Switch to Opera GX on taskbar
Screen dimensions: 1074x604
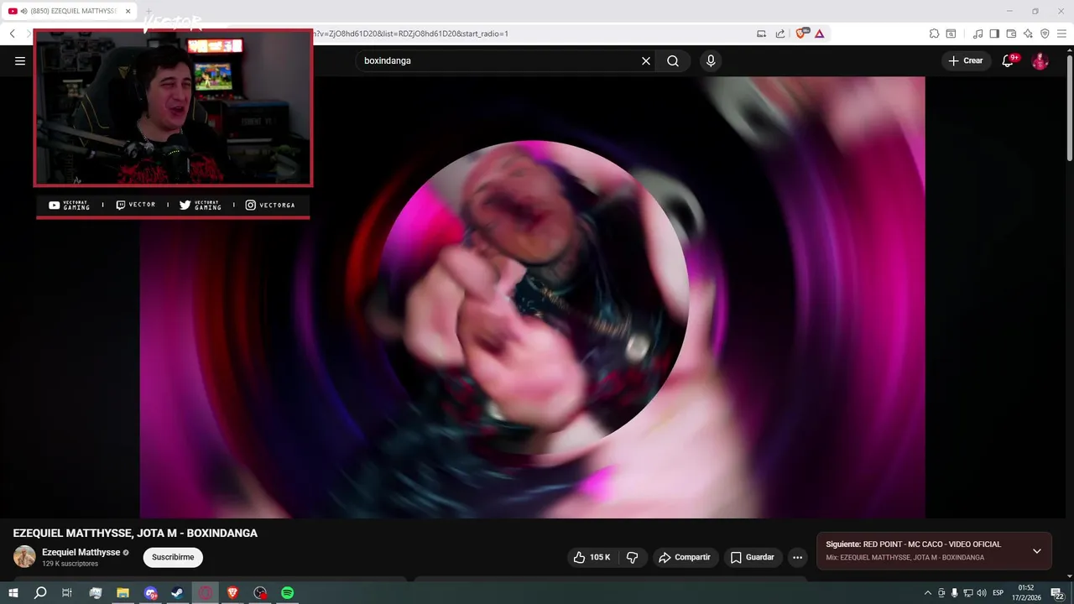206,593
